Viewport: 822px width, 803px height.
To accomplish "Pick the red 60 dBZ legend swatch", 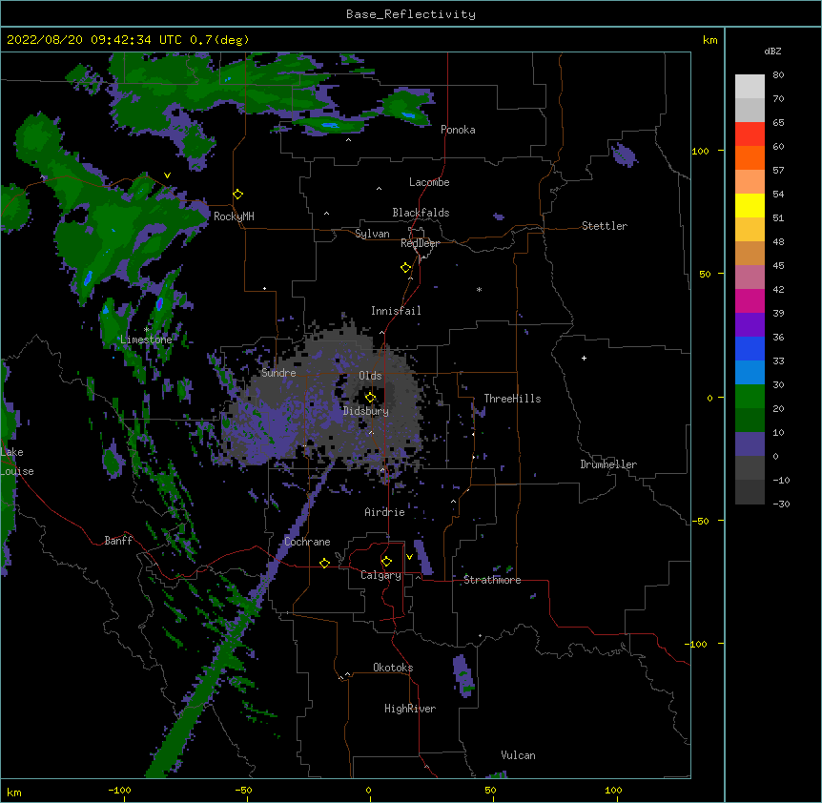I will point(750,134).
